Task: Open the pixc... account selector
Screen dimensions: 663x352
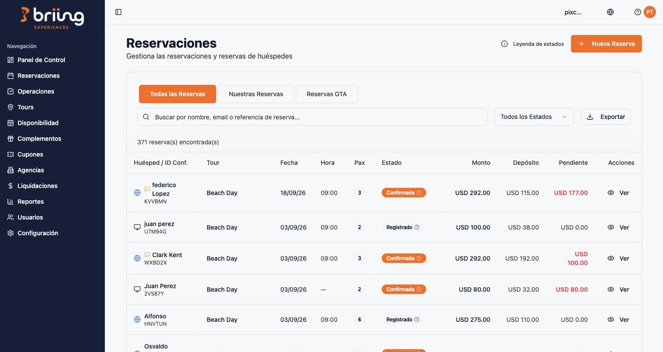Action: pos(573,12)
